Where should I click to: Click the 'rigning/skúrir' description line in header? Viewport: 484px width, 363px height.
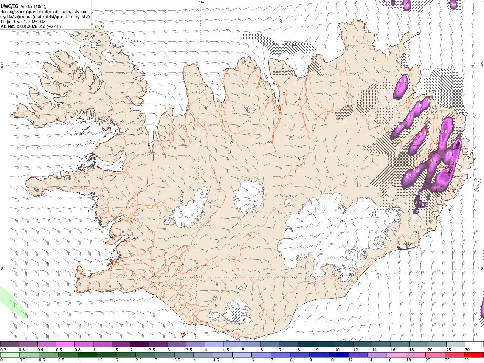click(44, 12)
